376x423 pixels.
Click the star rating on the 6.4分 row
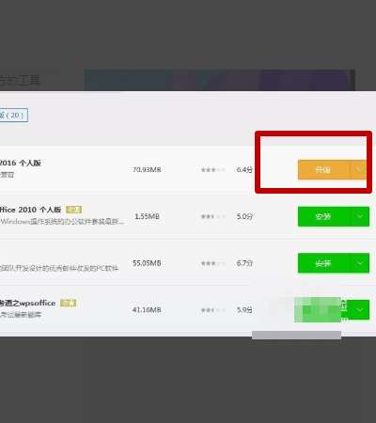click(213, 170)
